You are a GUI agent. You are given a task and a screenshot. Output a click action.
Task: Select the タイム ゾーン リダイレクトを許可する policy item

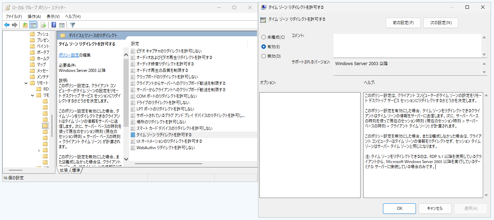click(x=164, y=135)
